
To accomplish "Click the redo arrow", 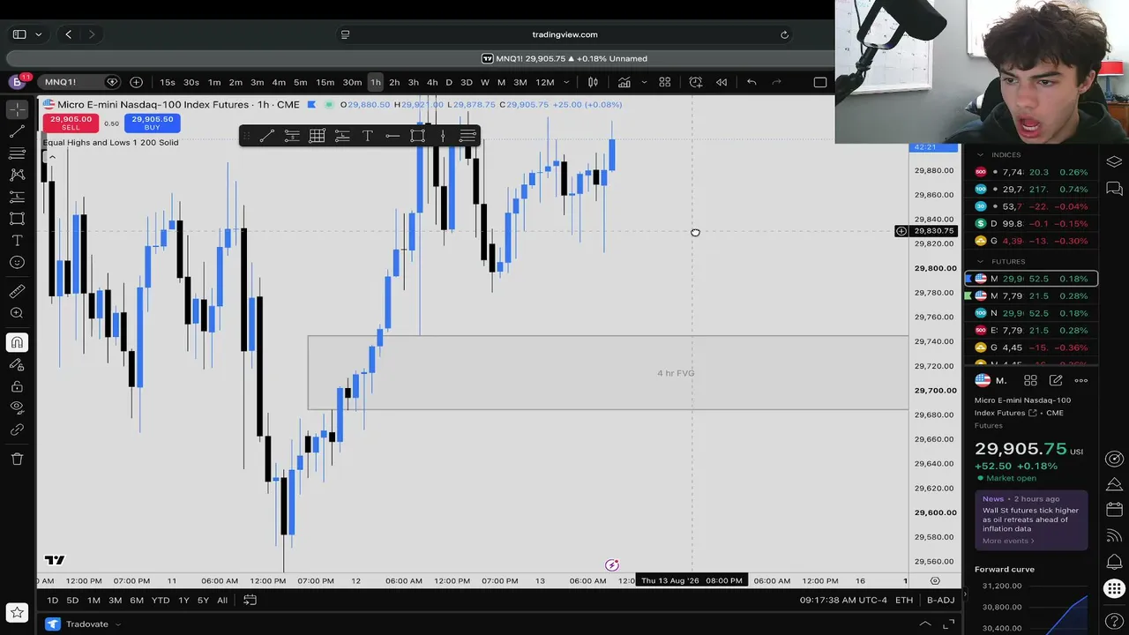I will 777,82.
